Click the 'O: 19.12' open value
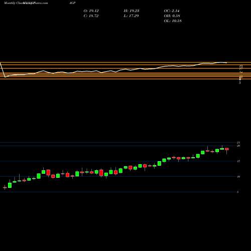The width and height of the screenshot is (251, 251). click(91, 11)
